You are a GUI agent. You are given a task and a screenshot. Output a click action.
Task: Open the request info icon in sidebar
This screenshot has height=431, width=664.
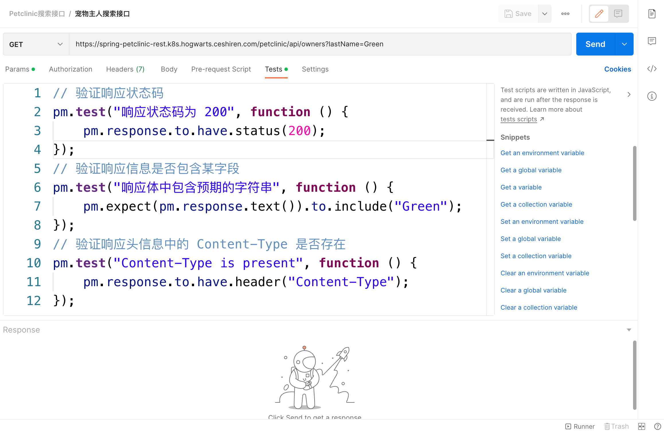tap(652, 96)
